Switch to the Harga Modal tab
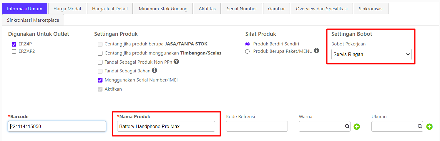This screenshot has width=440, height=141. 67,9
